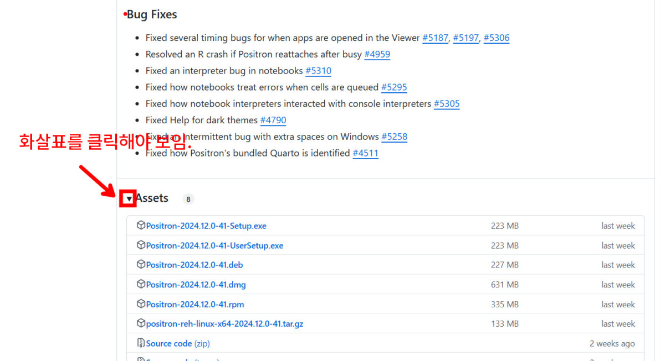Click package icon beside Setup.exe

tap(141, 226)
